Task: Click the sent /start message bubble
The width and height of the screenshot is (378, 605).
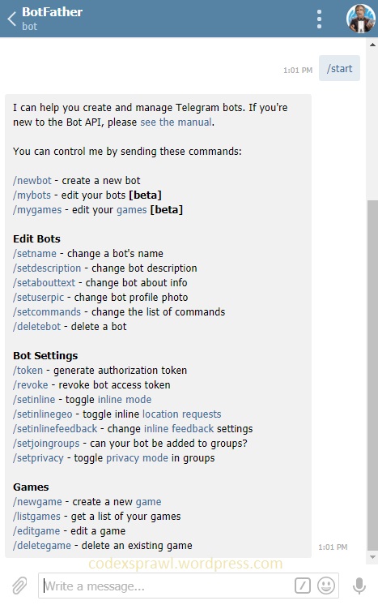Action: (339, 68)
